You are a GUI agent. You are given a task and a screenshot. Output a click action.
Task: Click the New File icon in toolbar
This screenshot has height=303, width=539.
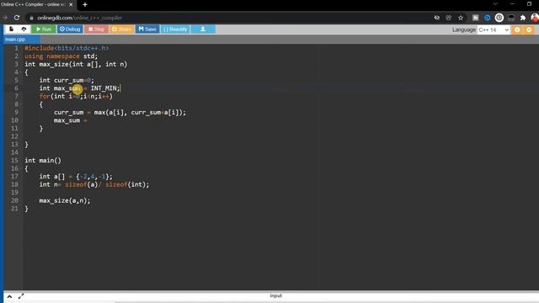click(x=11, y=29)
